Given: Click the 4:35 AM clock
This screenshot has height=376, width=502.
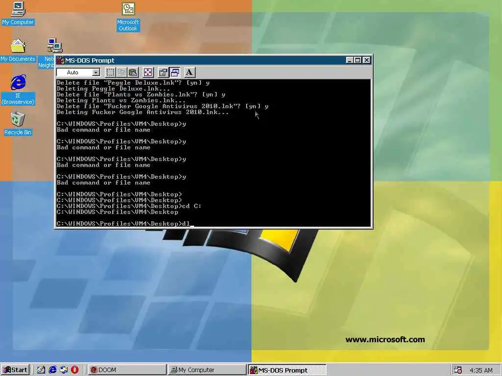Looking at the screenshot, I should [x=480, y=370].
